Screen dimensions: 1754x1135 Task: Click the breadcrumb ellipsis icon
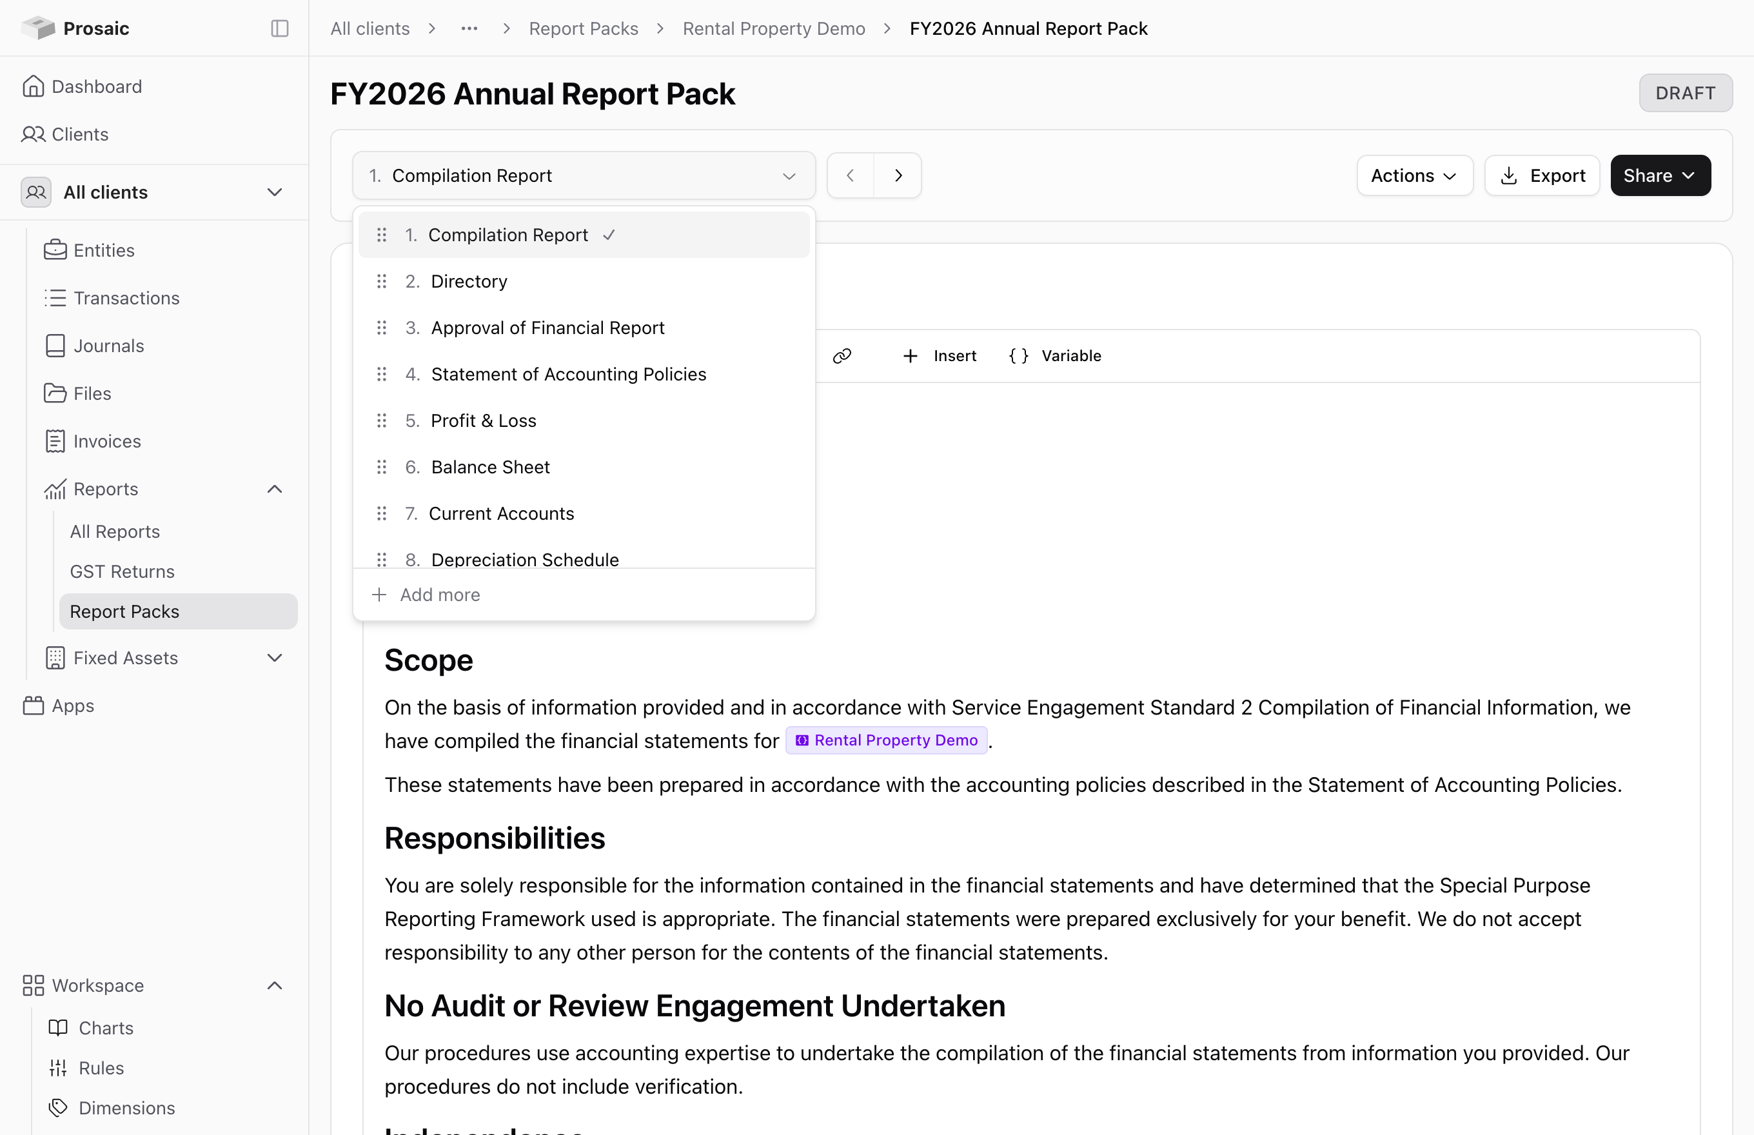[x=469, y=28]
